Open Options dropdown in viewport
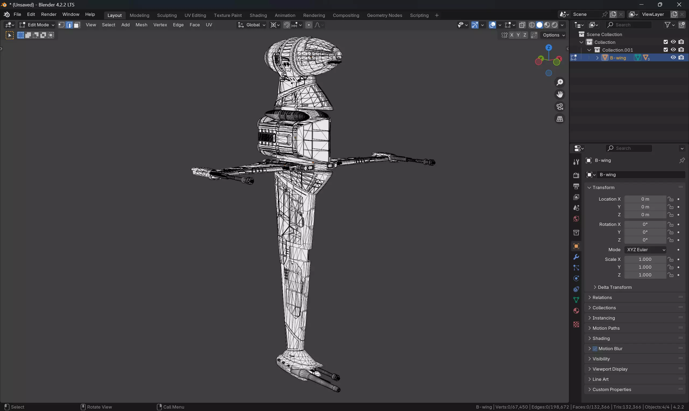This screenshot has height=411, width=689. pos(553,35)
